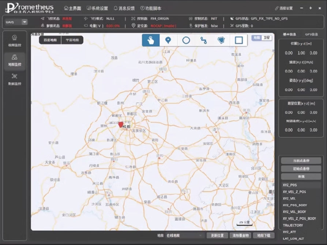This screenshot has height=245, width=327.
Task: Switch to the 基本信息 tab
Action: 289,34
